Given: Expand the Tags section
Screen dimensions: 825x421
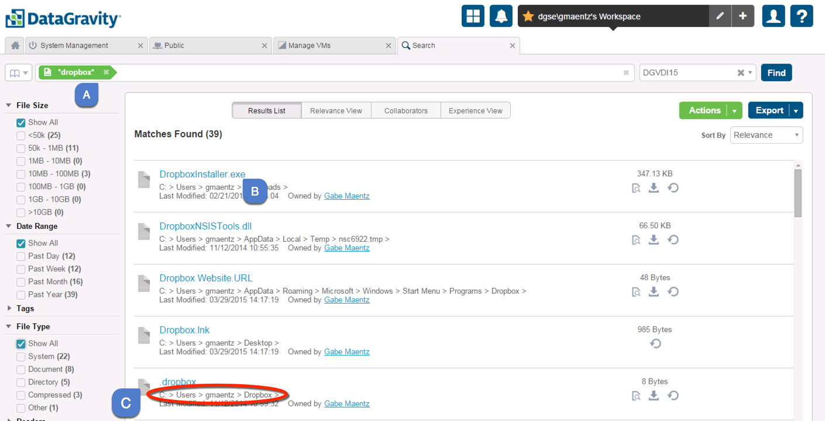Looking at the screenshot, I should click(x=9, y=308).
